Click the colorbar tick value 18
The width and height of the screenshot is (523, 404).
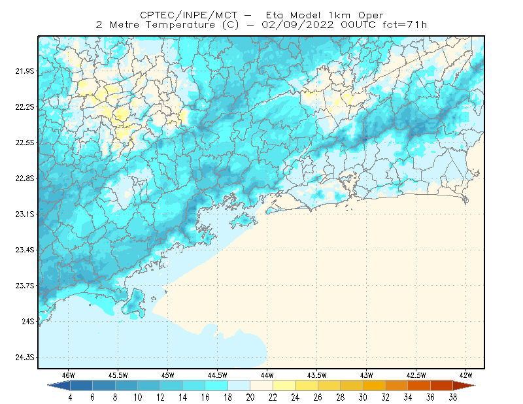pos(228,397)
